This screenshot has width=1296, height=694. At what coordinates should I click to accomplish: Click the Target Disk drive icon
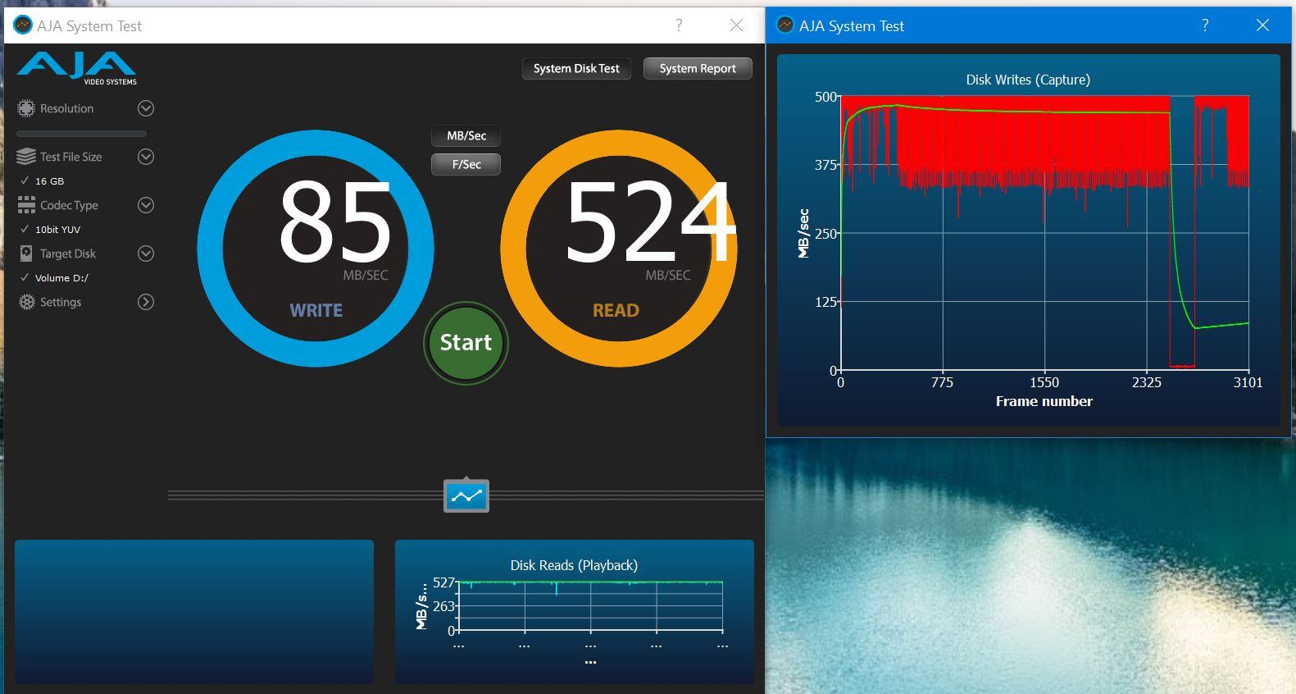[26, 253]
